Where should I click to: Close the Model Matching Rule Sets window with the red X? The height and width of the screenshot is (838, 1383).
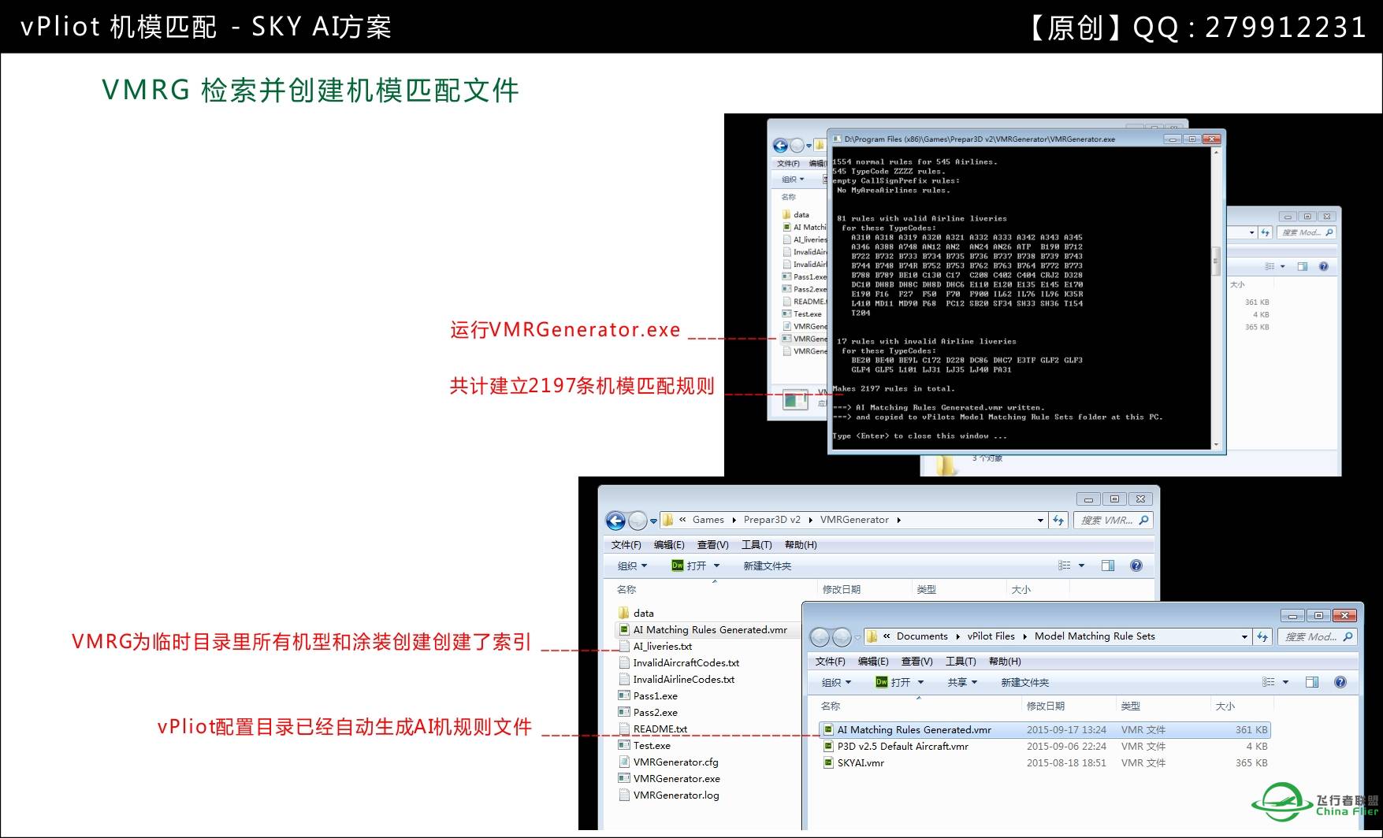click(x=1345, y=615)
